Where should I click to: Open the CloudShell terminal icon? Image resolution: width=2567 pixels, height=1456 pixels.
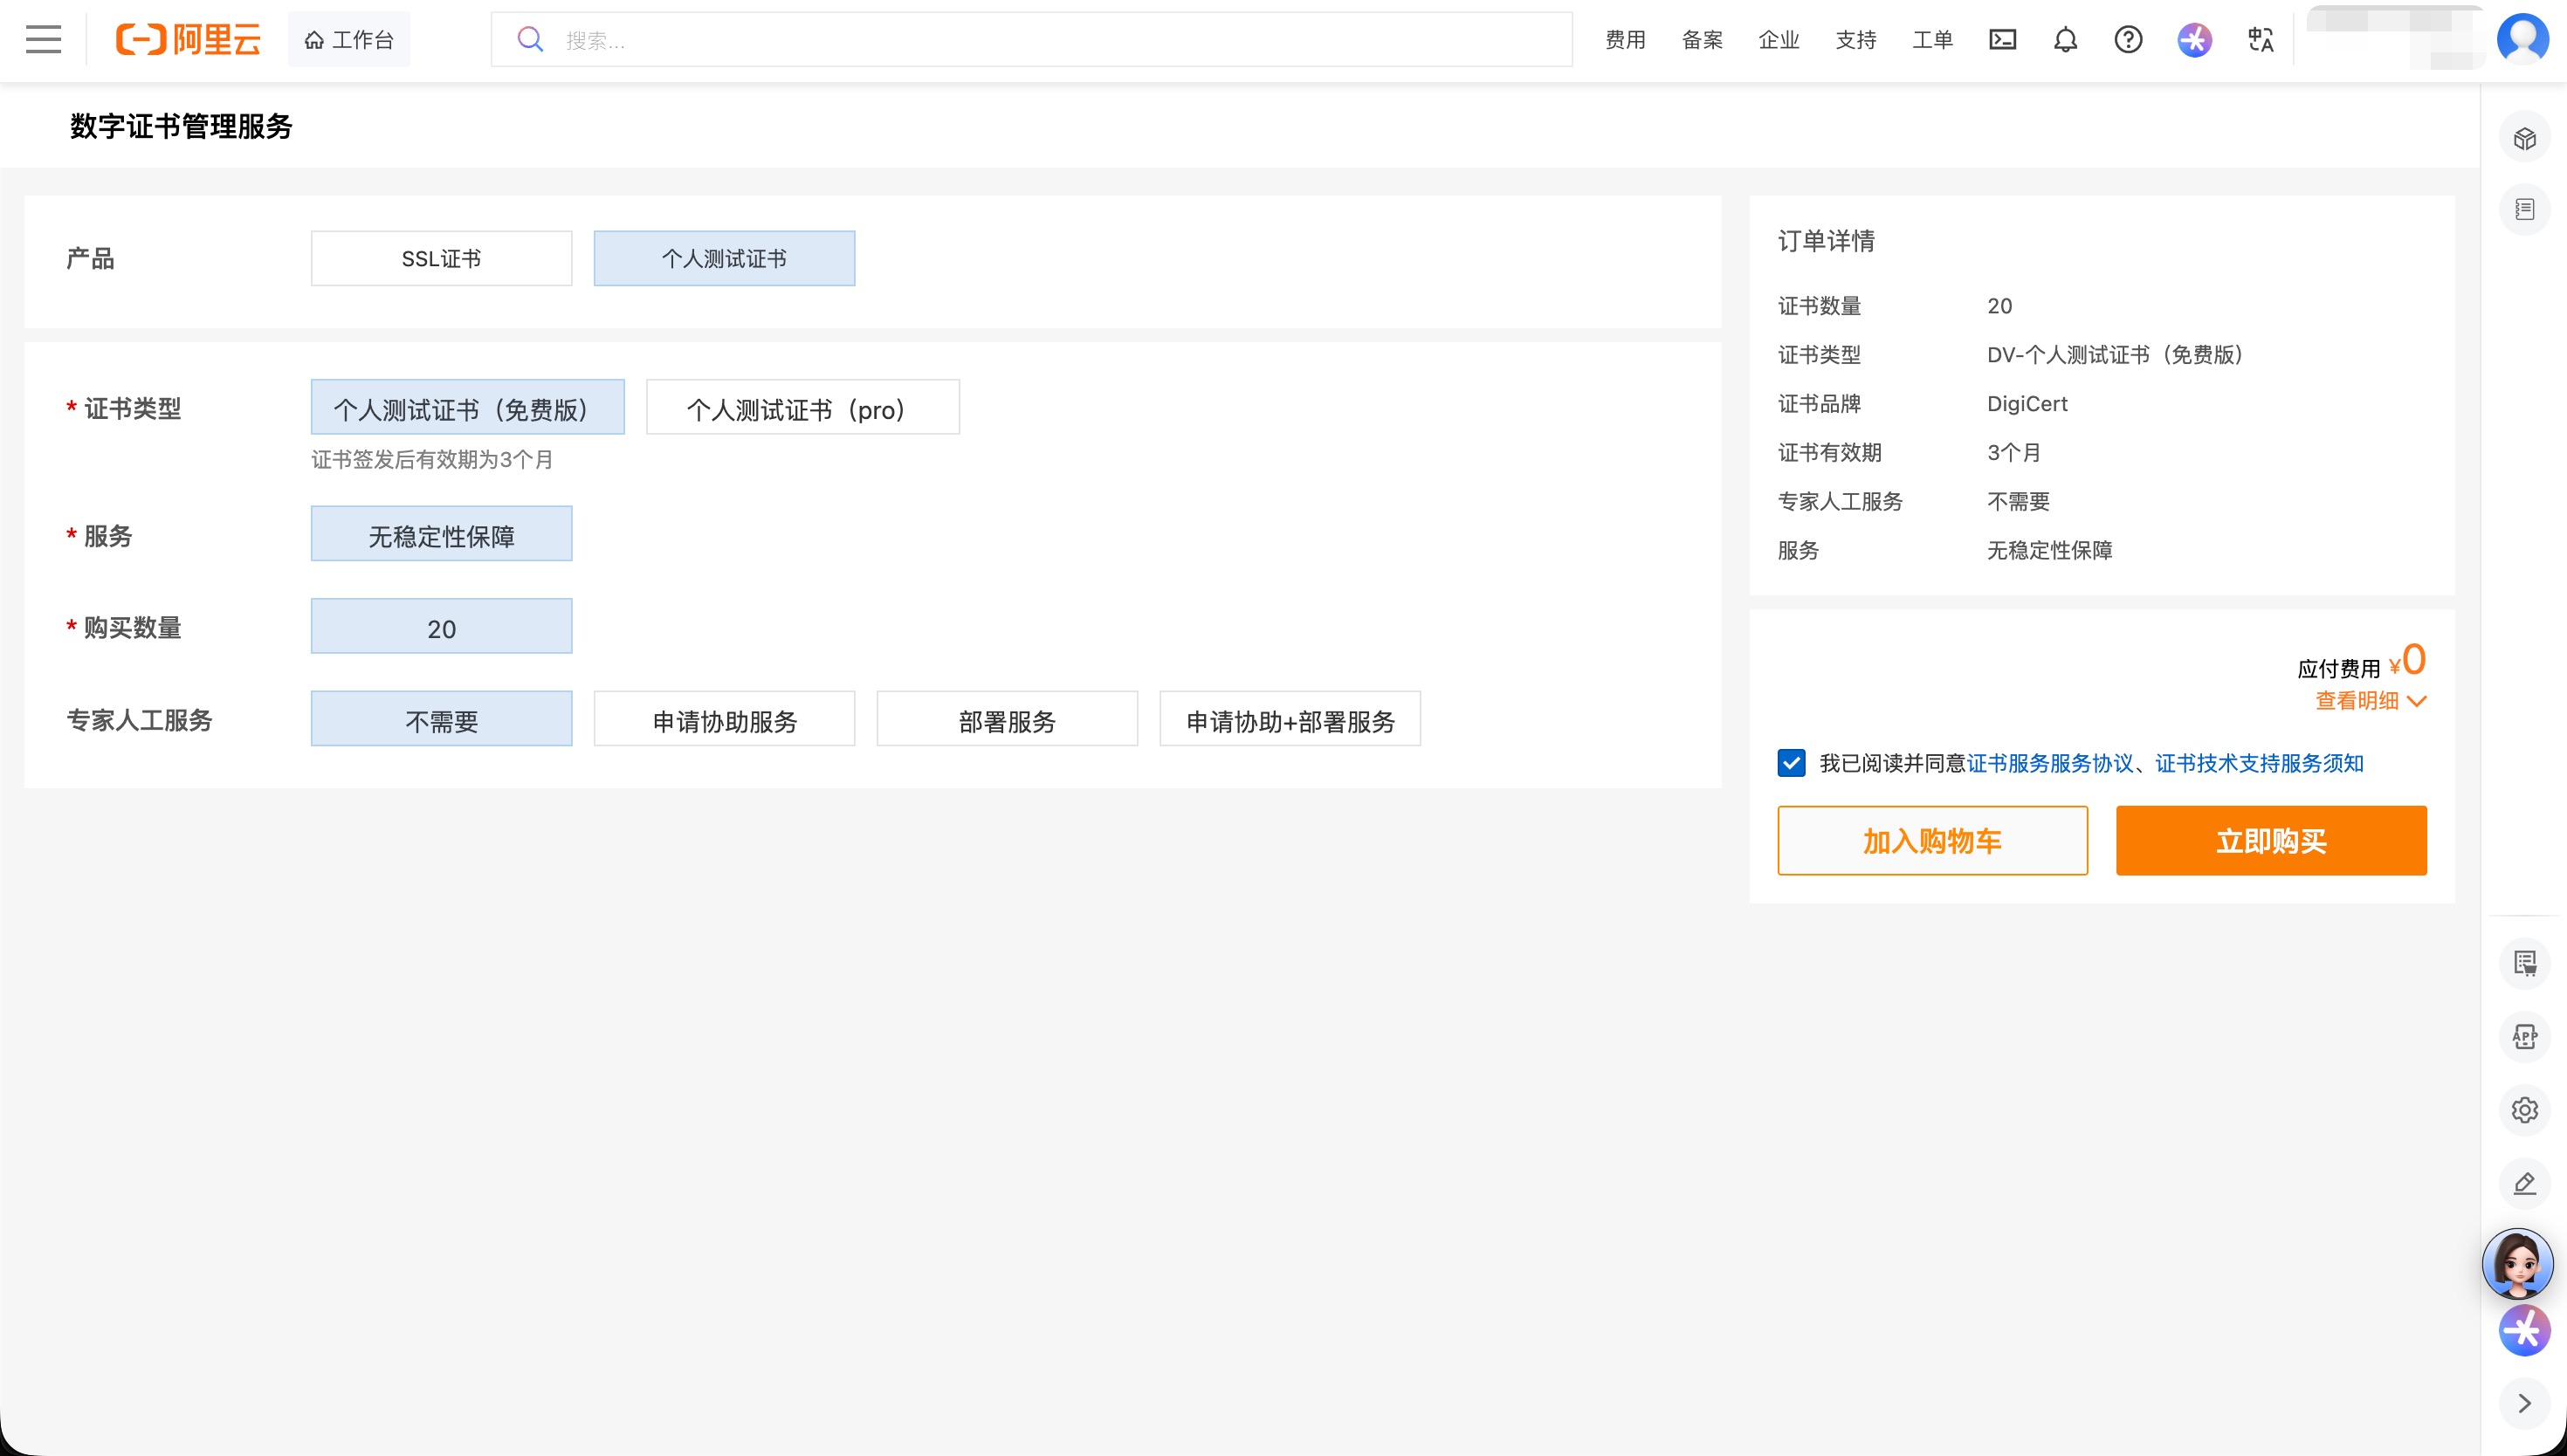2003,39
